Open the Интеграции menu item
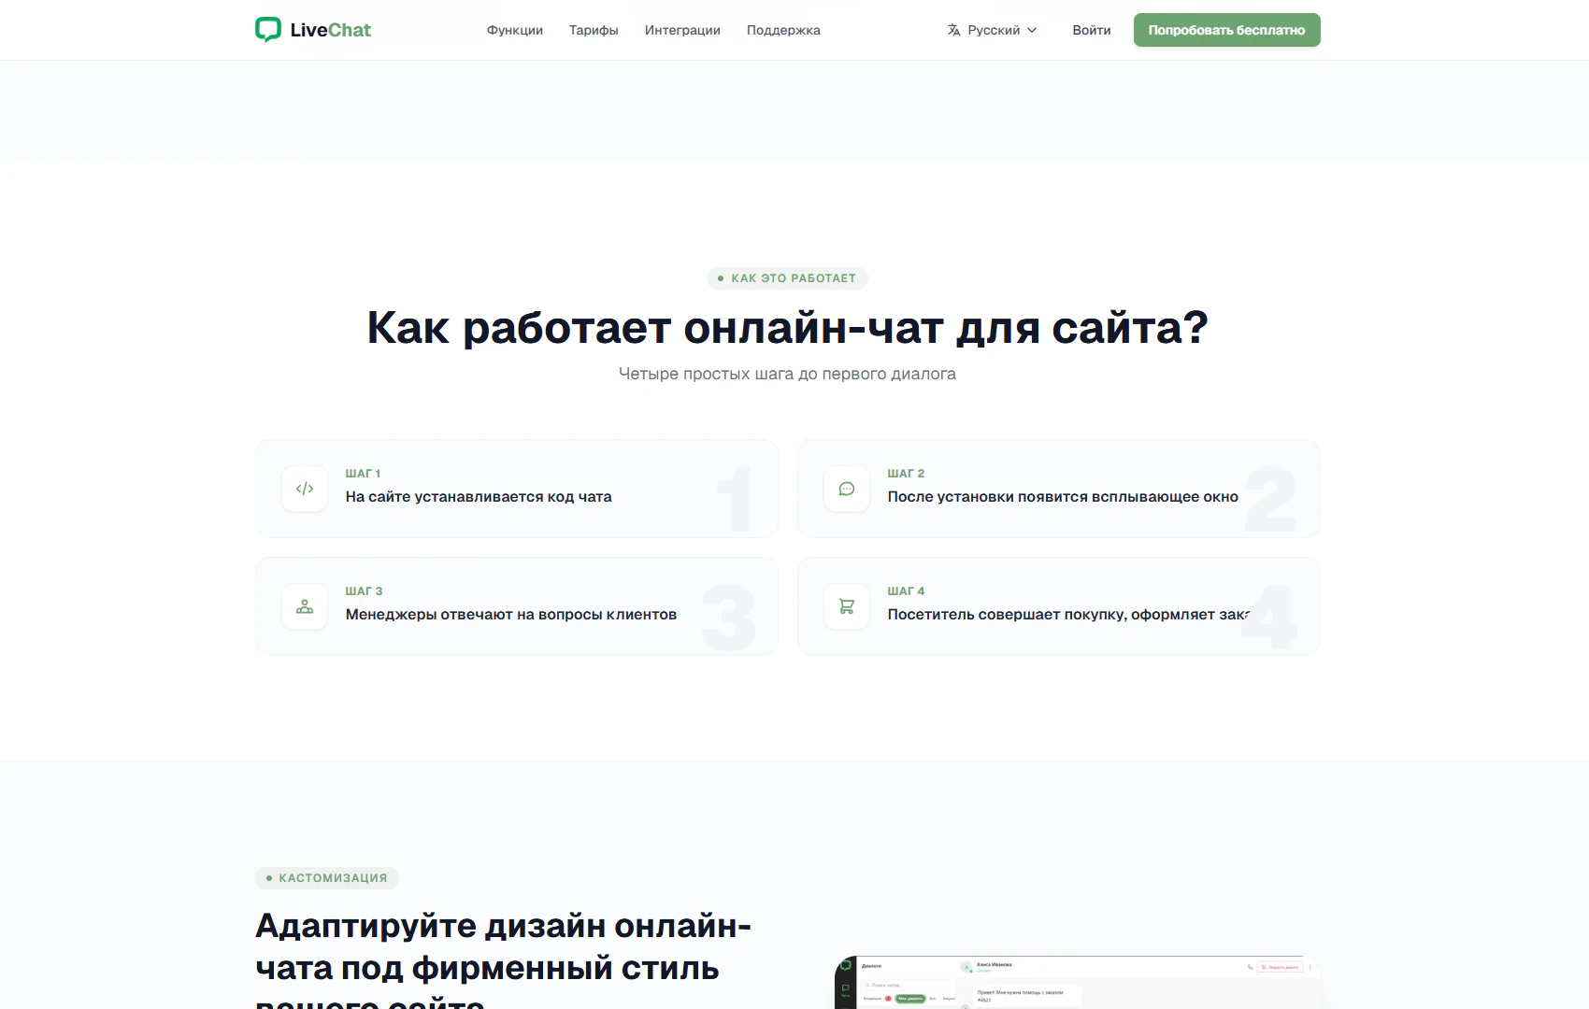 point(682,30)
